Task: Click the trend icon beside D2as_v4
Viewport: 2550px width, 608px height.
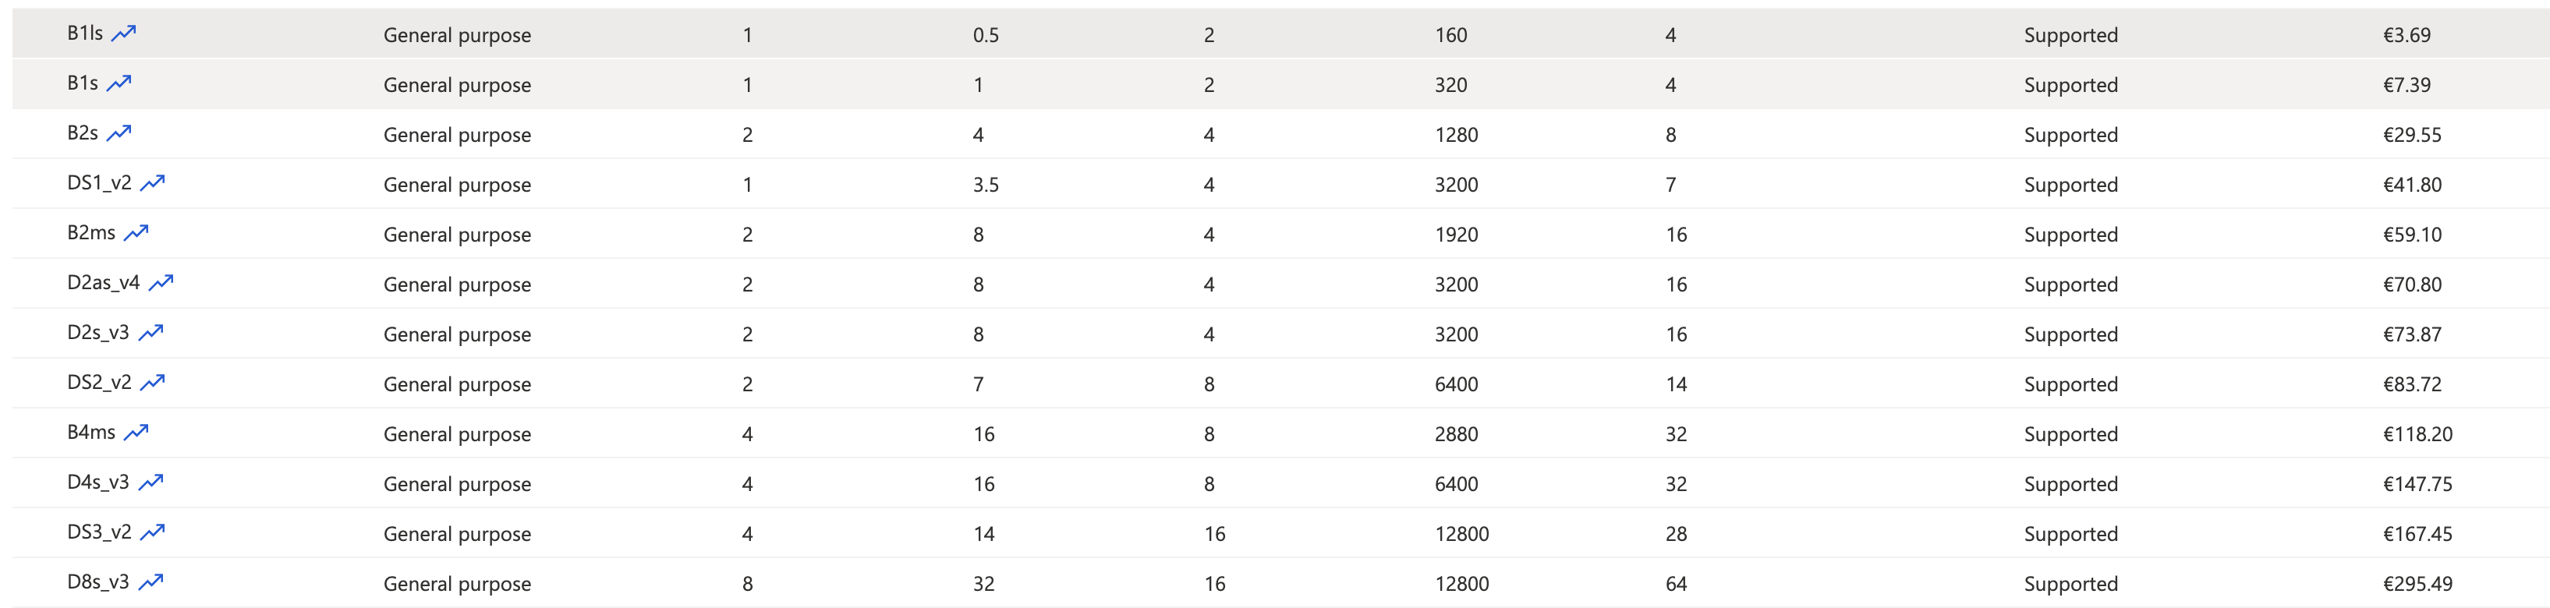Action: pyautogui.click(x=161, y=283)
